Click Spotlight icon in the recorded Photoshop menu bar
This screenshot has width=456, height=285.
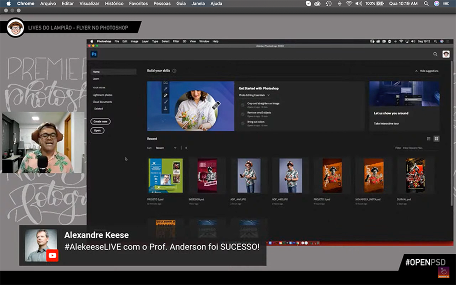(x=435, y=41)
